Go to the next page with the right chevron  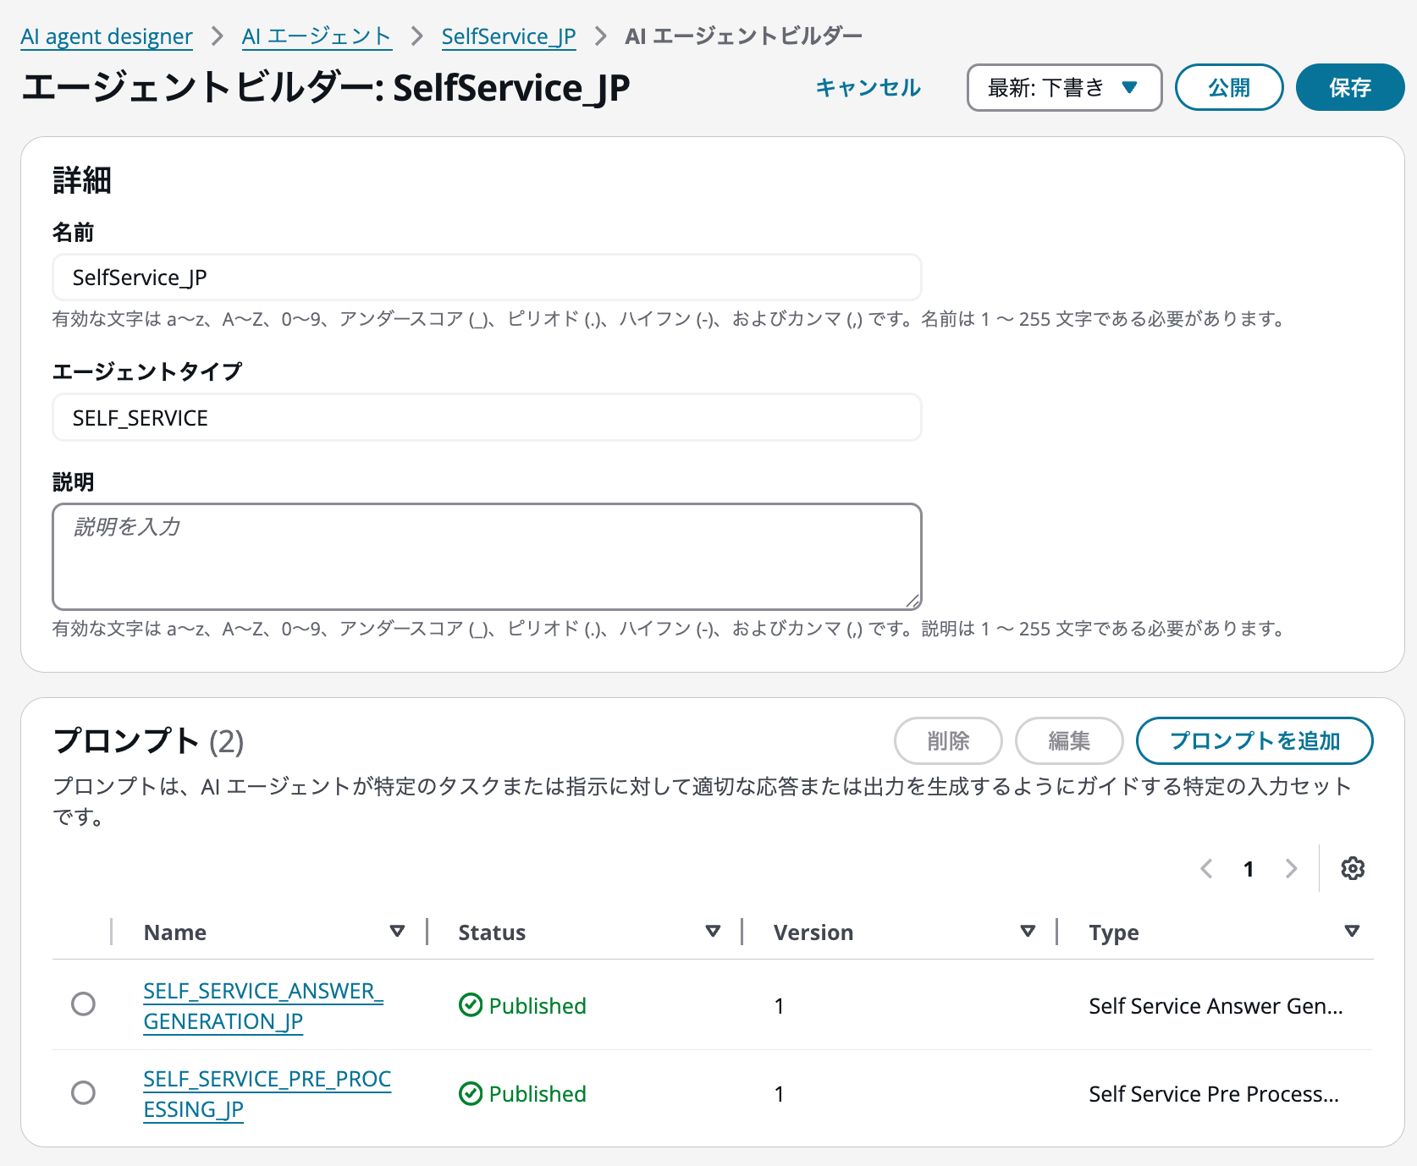pos(1291,868)
